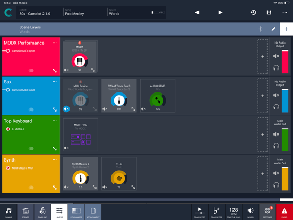
Task: Edit scene layers with the pencil icon
Action: 273,29
